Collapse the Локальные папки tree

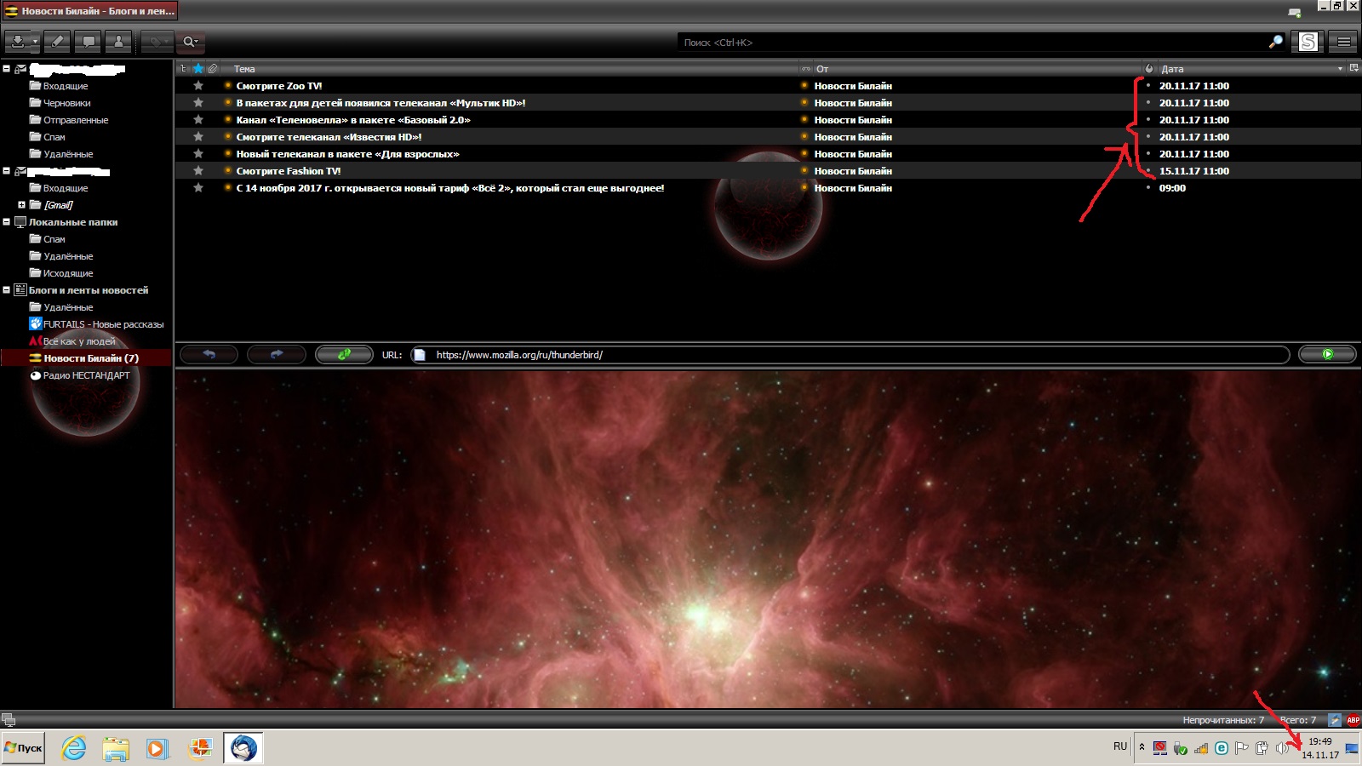[x=7, y=222]
